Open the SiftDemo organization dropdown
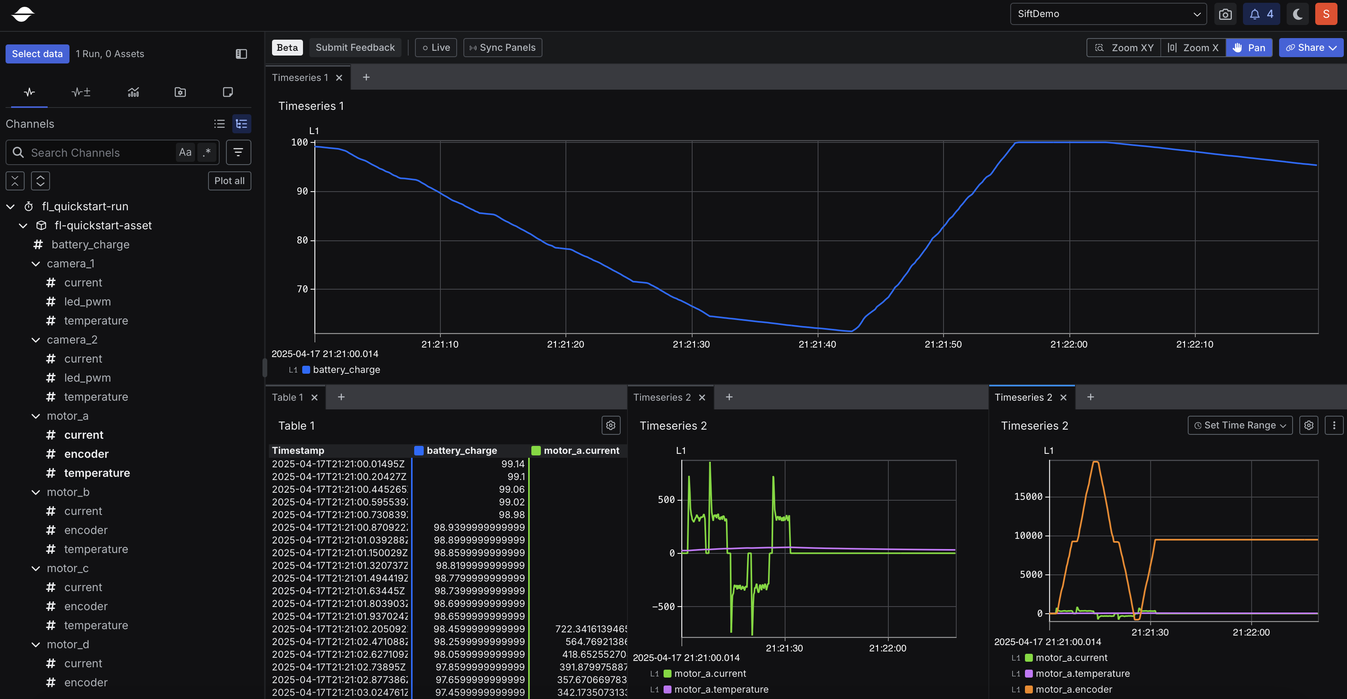1347x699 pixels. 1108,14
